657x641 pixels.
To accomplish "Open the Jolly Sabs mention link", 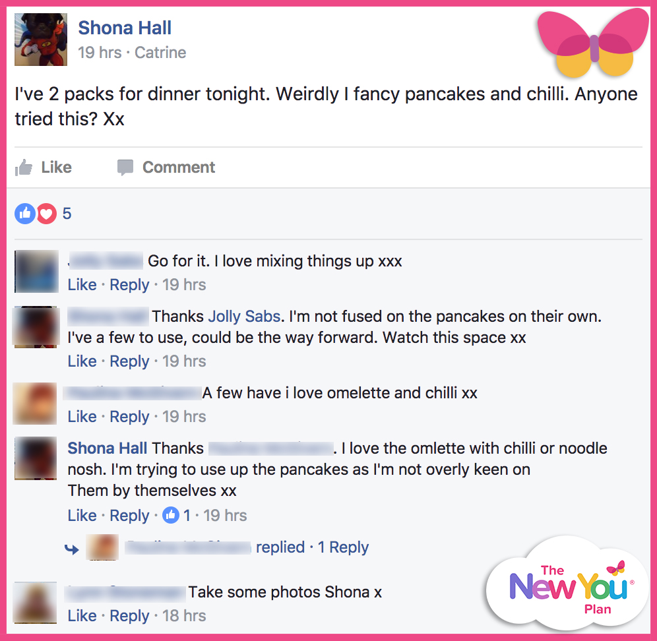I will pos(244,317).
